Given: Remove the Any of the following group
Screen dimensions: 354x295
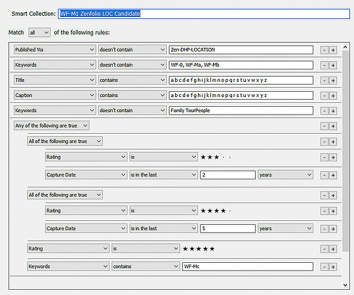Looking at the screenshot, I should point(324,126).
